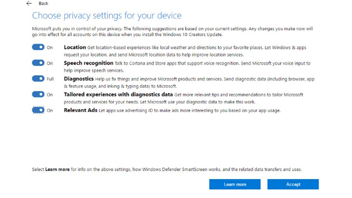352x198 pixels.
Task: Click the 'On' label beside Tailored experiences
Action: (50, 95)
